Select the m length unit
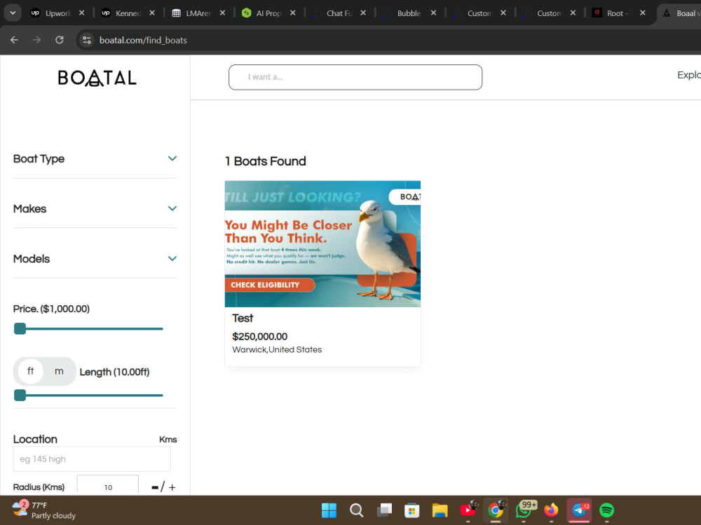Image resolution: width=701 pixels, height=525 pixels. (59, 371)
